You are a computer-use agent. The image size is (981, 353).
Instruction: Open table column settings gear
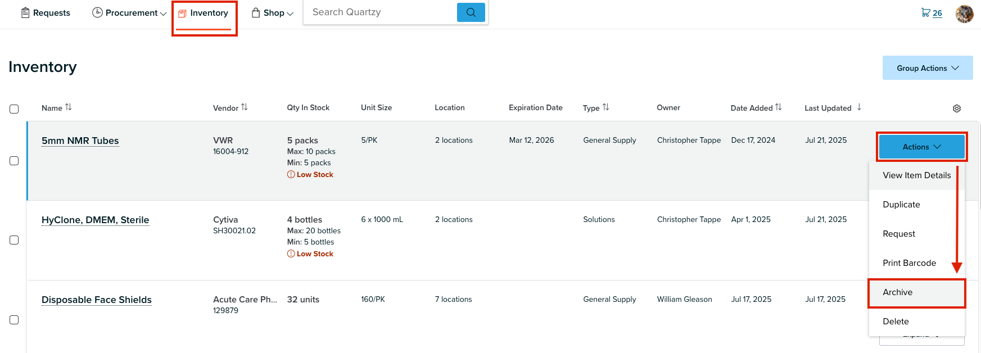tap(957, 108)
